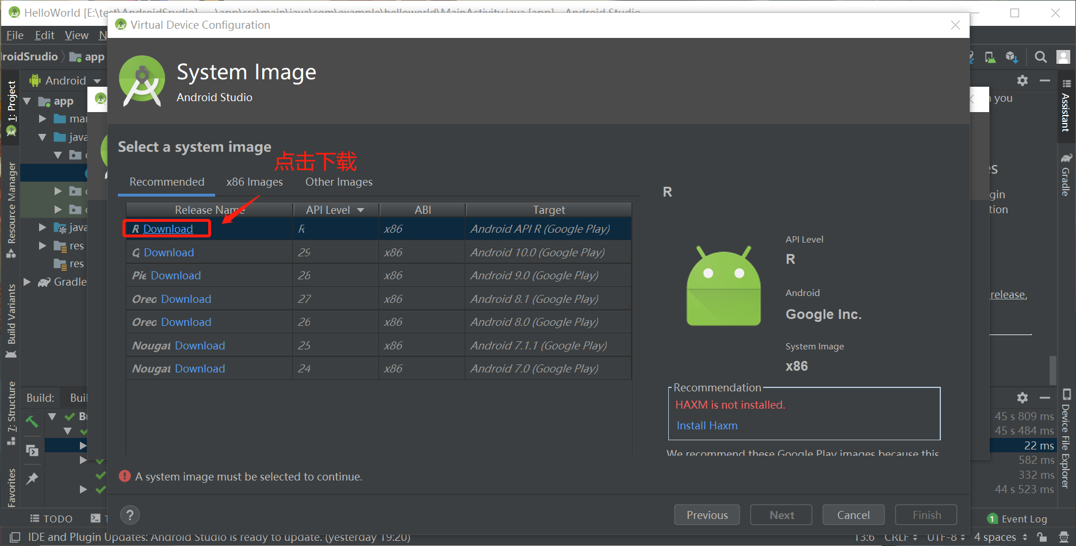The image size is (1076, 546).
Task: Open the Event Log
Action: pos(1017,519)
